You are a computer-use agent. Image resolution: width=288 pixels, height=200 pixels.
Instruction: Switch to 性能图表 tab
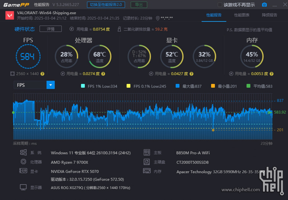(242, 15)
